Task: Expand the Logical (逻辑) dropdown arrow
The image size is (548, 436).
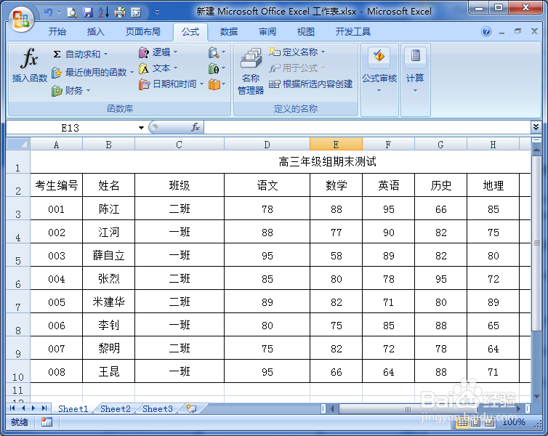Action: [x=175, y=52]
